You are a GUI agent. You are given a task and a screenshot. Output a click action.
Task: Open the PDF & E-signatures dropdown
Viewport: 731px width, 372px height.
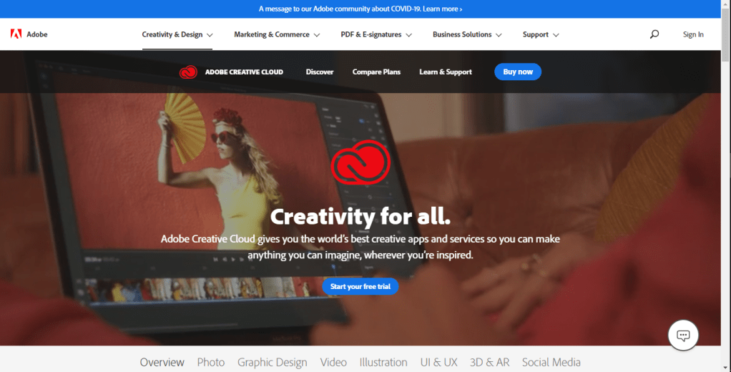click(376, 34)
